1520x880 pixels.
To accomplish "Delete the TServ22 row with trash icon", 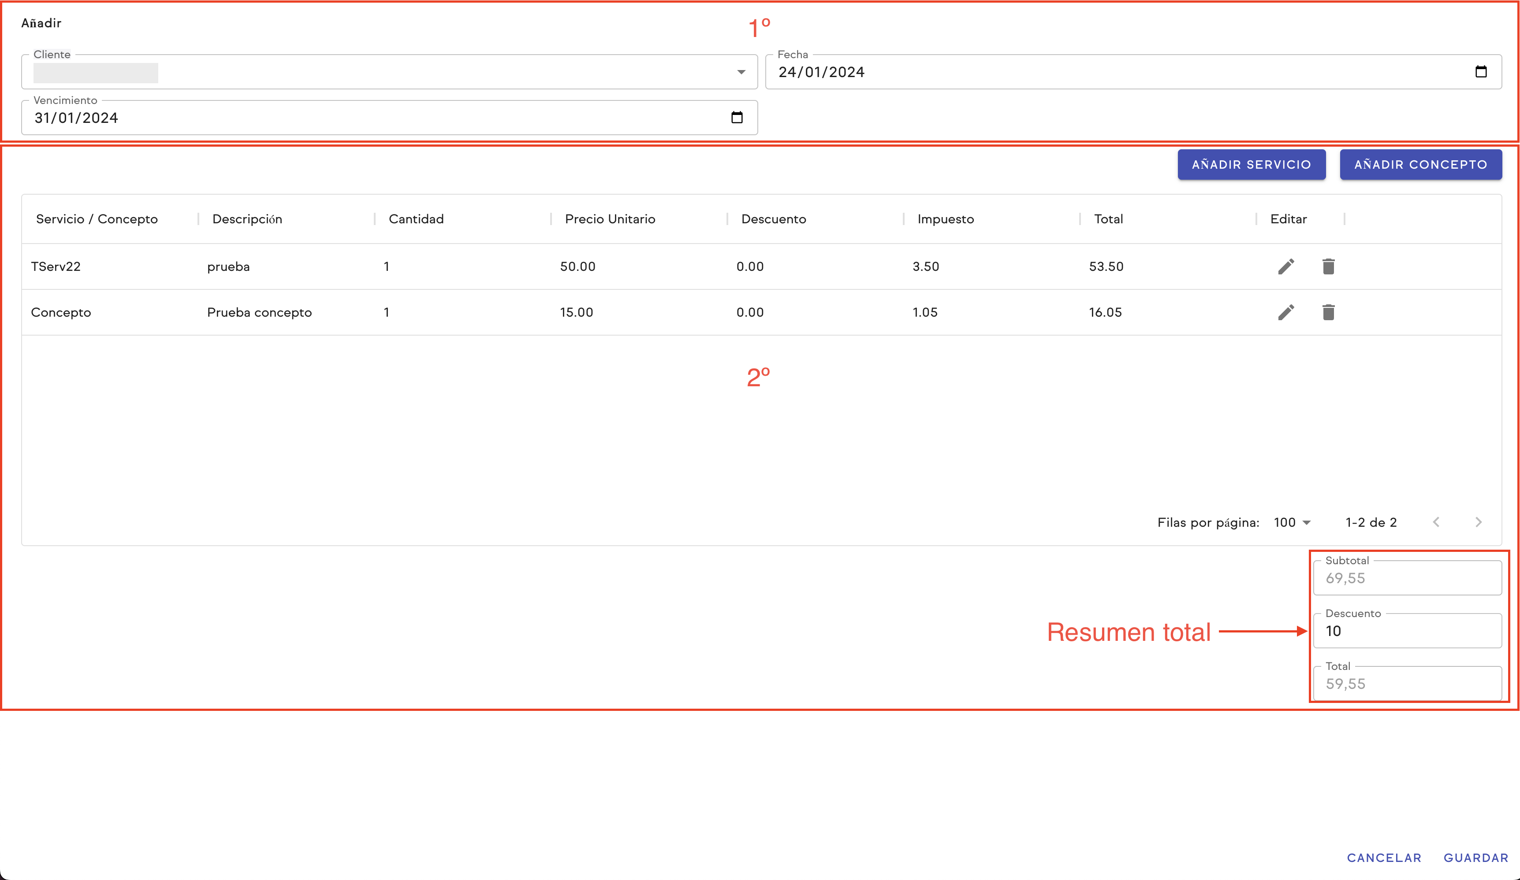I will tap(1328, 266).
